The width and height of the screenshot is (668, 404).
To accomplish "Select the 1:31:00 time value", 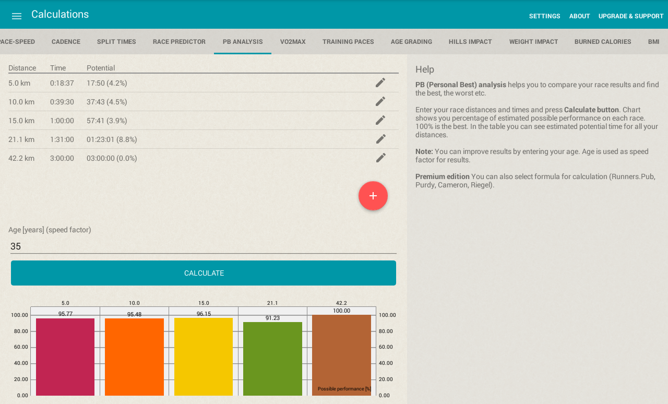I will pos(62,139).
